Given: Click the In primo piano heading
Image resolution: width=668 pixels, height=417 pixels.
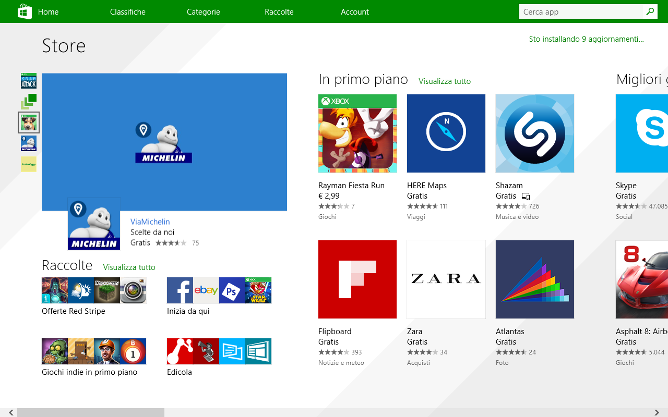Looking at the screenshot, I should 363,79.
